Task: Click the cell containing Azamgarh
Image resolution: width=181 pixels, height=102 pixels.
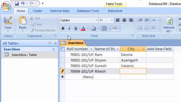Action: coord(133,60)
